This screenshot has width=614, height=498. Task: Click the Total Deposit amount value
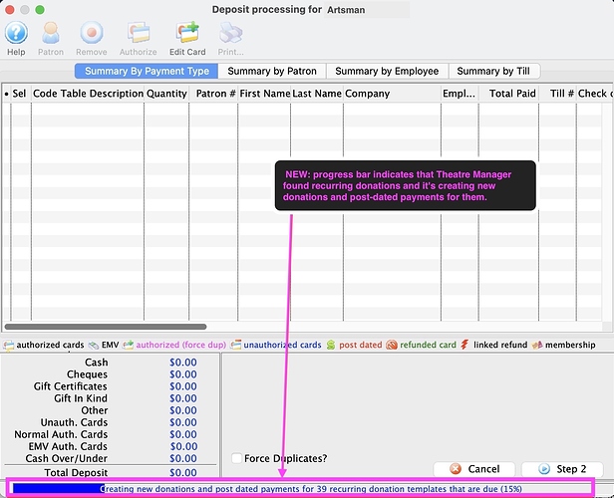pyautogui.click(x=183, y=472)
